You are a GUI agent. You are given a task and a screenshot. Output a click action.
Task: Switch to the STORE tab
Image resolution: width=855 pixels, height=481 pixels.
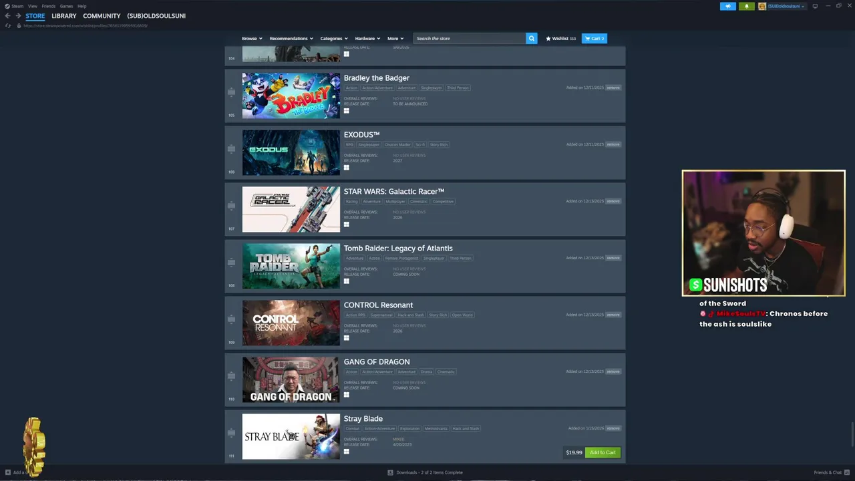coord(35,15)
